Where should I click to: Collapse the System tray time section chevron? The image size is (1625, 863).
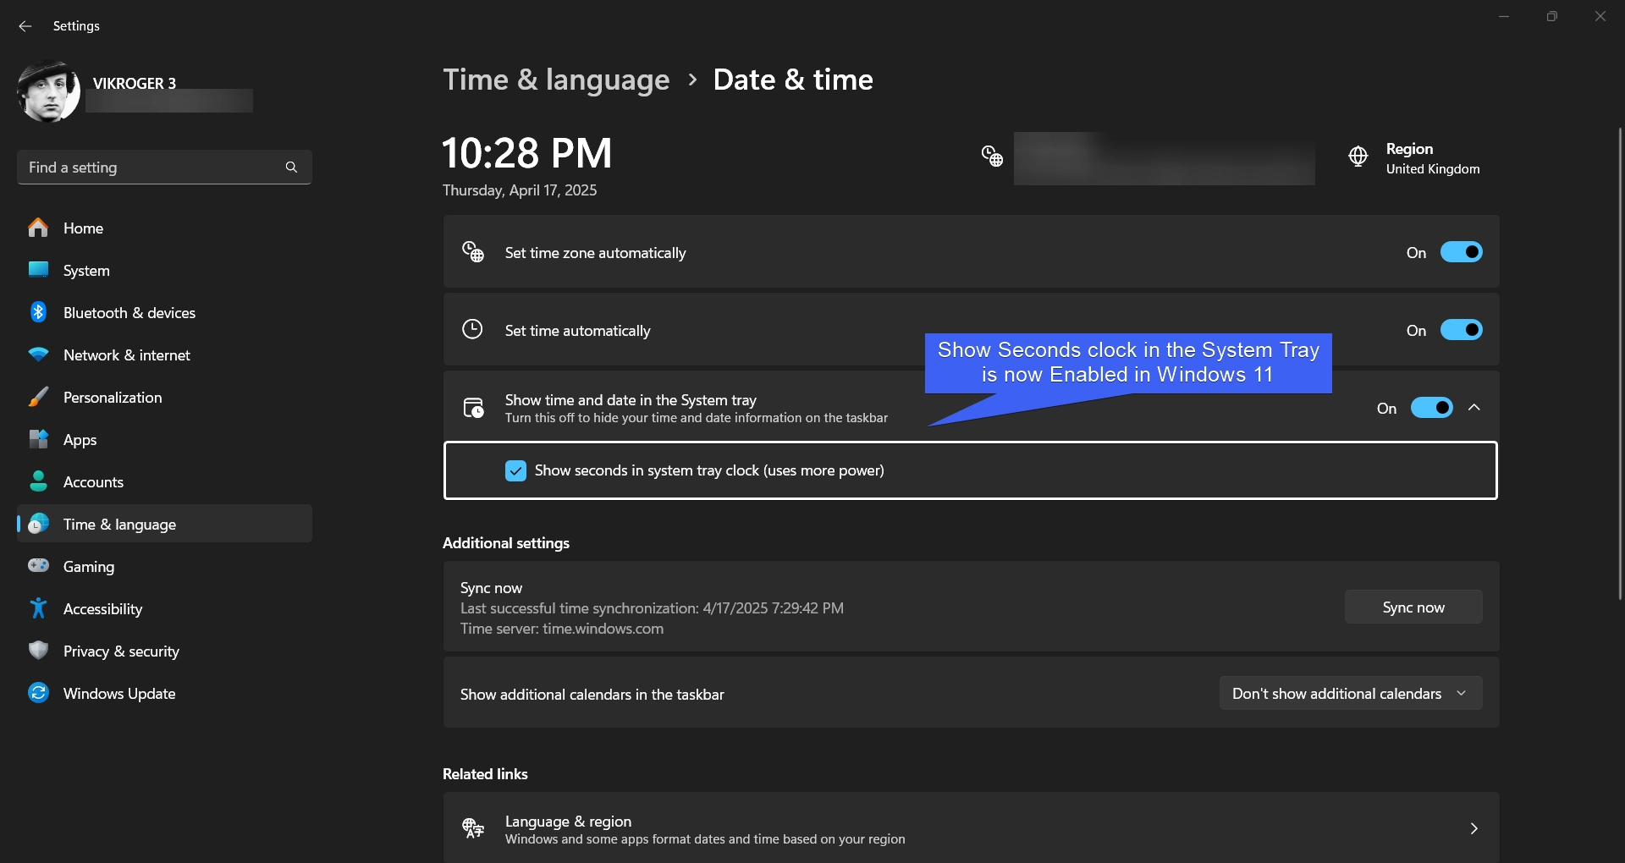1474,408
